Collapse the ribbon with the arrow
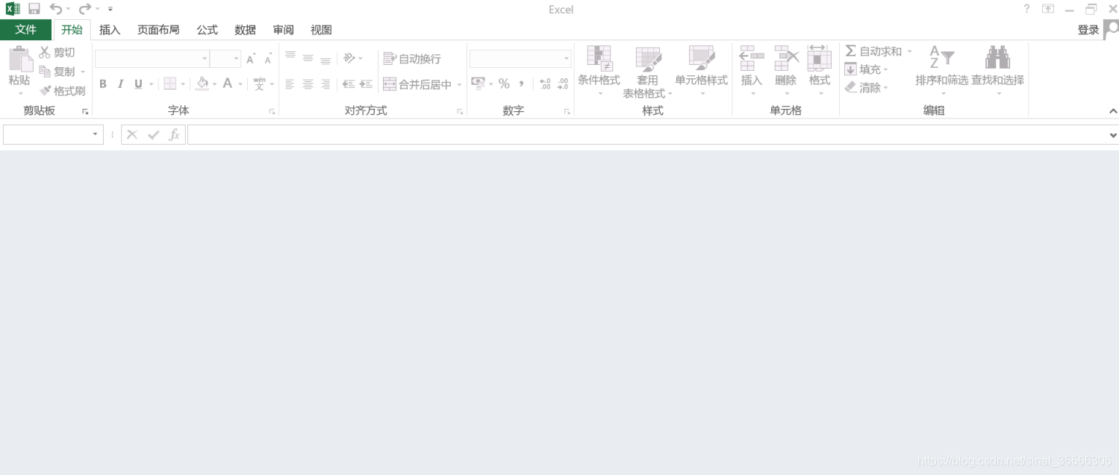 tap(1113, 110)
